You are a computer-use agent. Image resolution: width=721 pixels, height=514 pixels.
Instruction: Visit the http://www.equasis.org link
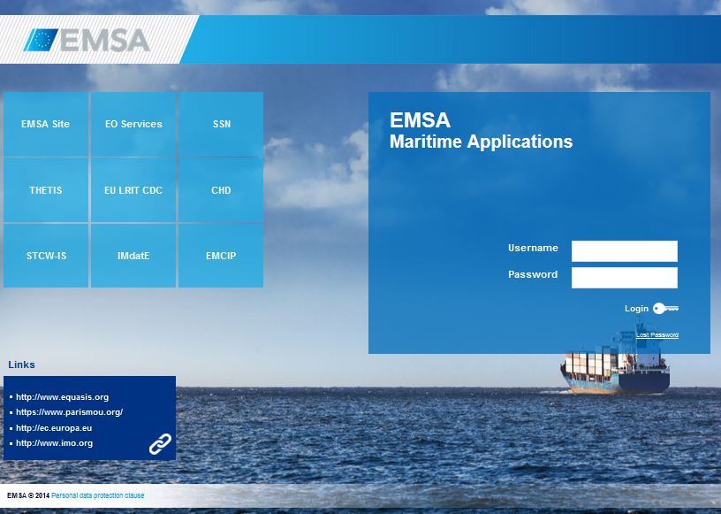63,396
